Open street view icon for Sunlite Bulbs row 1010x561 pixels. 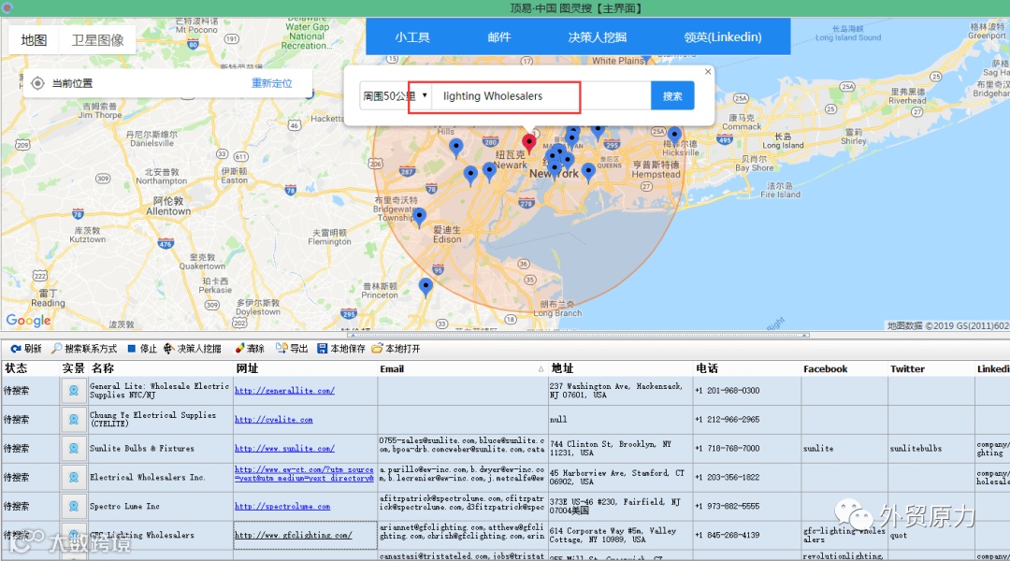coord(74,448)
